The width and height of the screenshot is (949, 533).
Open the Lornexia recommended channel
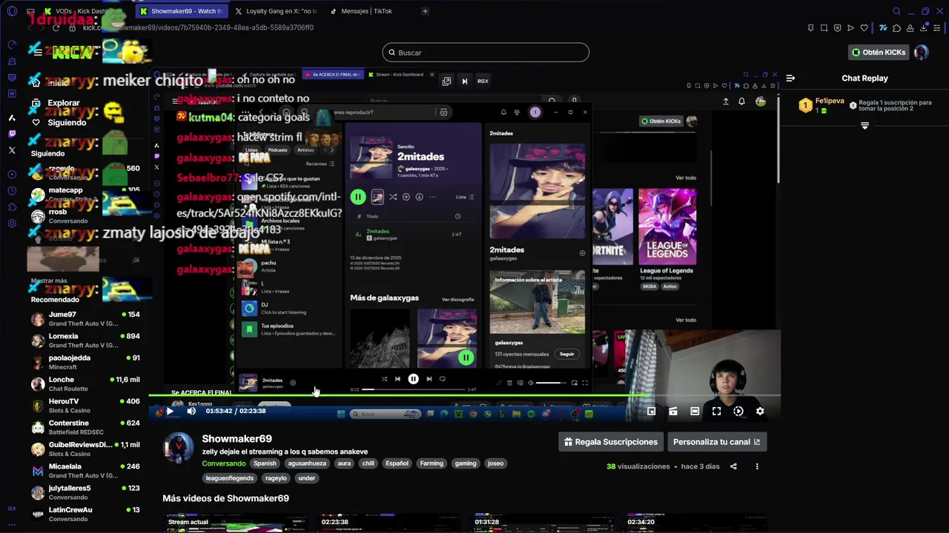[x=85, y=341]
